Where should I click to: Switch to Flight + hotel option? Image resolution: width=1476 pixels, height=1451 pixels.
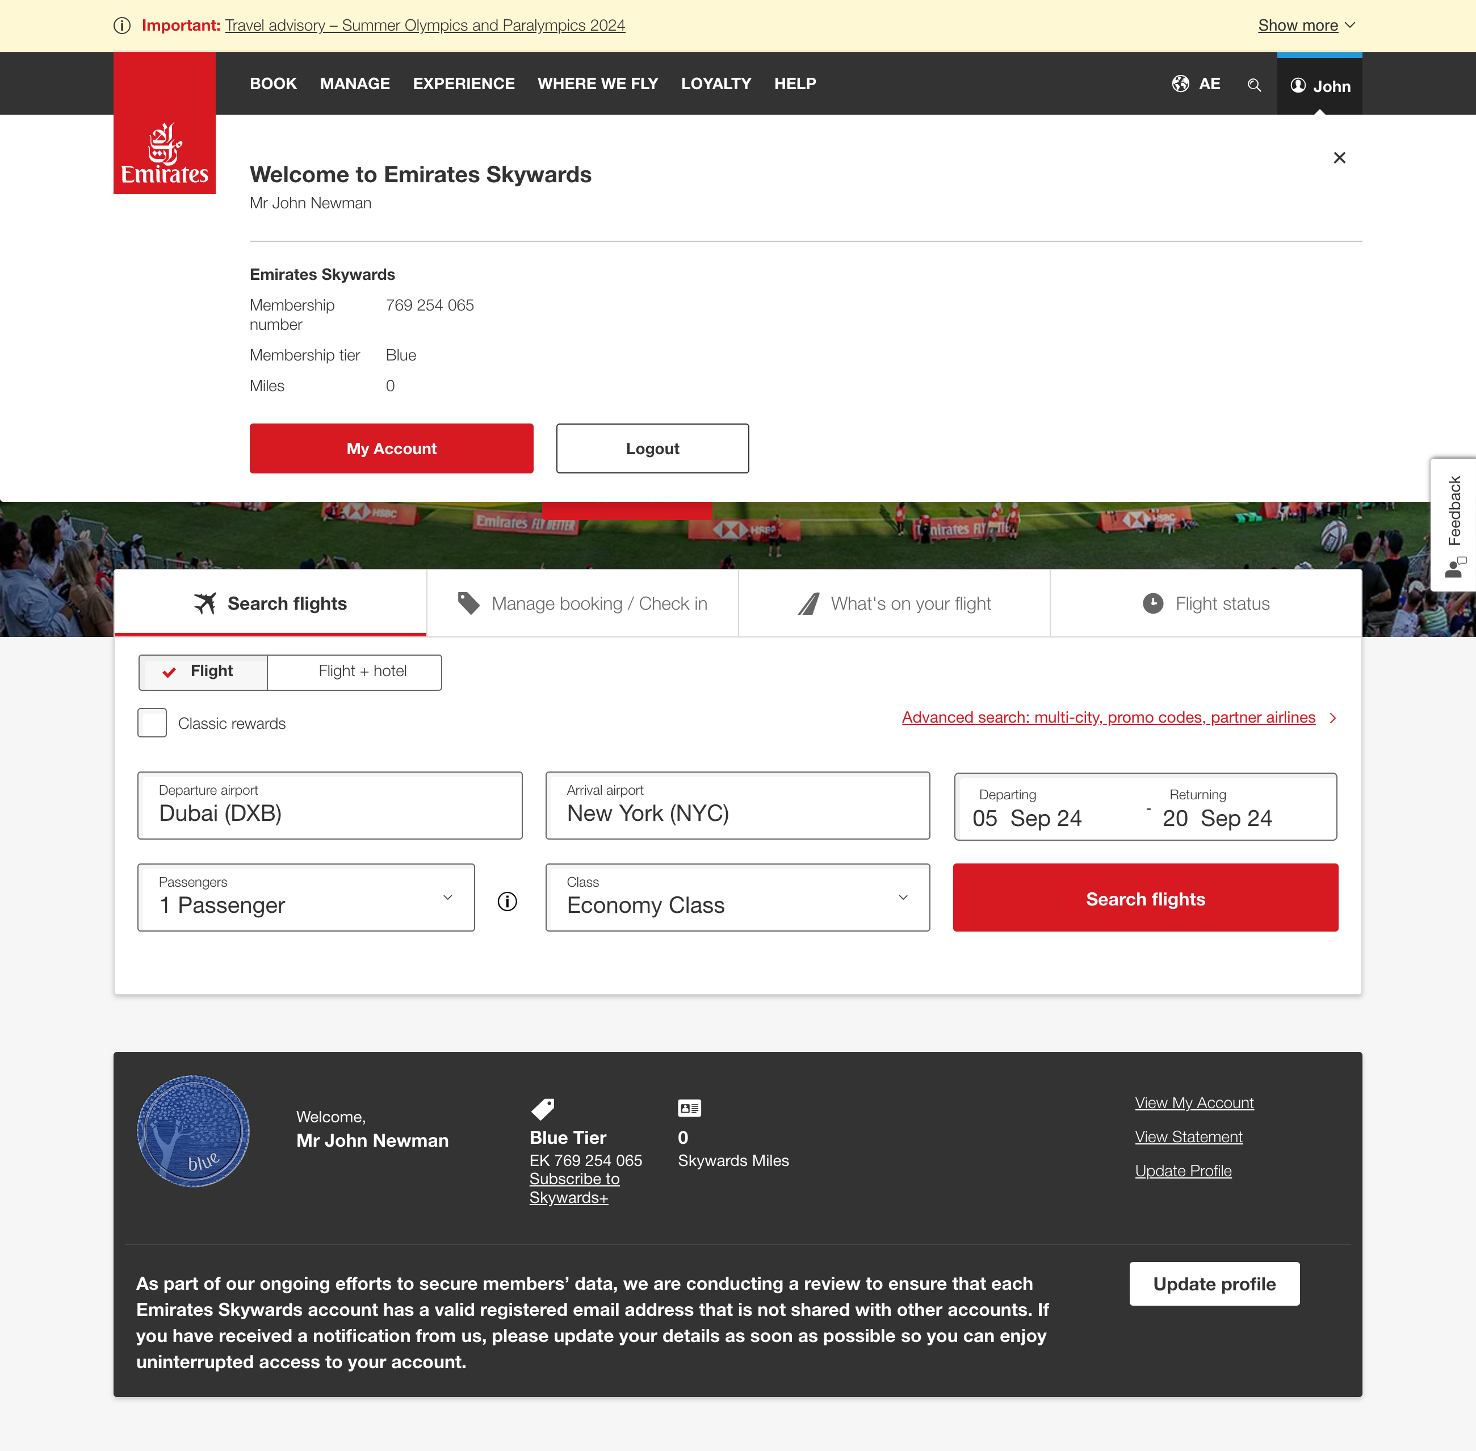[362, 672]
